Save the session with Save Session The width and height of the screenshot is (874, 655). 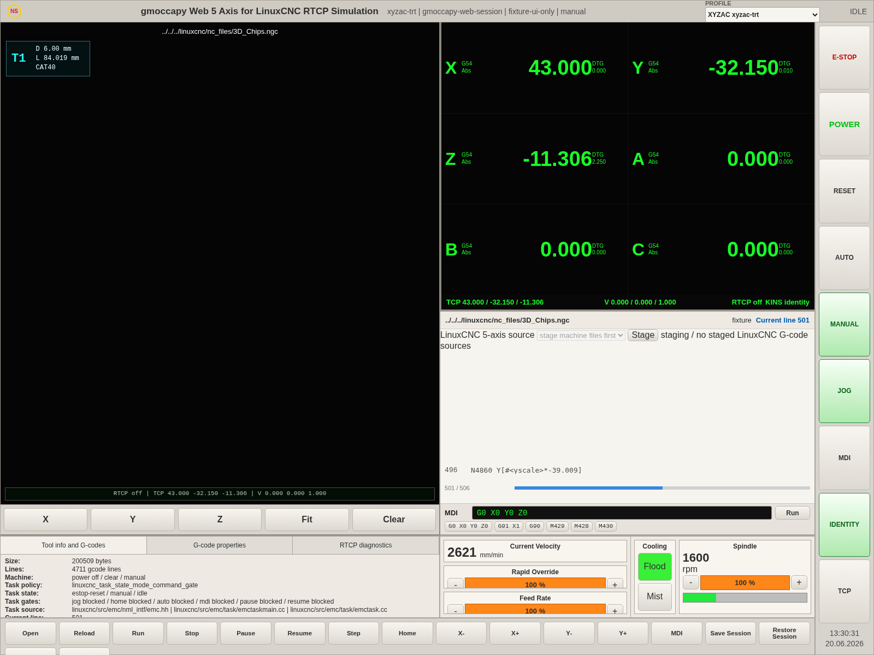[x=730, y=633]
